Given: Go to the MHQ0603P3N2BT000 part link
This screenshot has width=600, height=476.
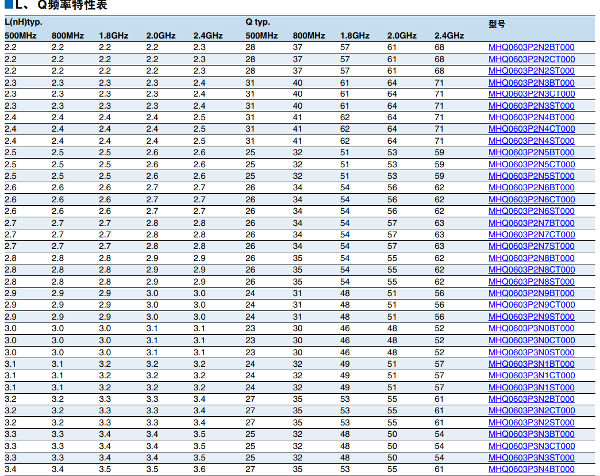Looking at the screenshot, I should 532,399.
